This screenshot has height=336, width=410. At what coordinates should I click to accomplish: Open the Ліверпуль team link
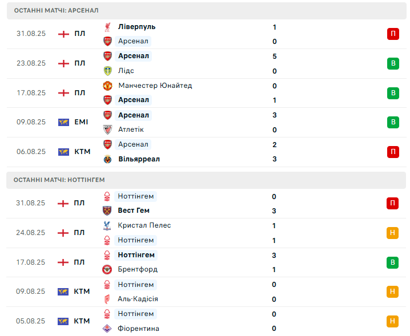136,27
